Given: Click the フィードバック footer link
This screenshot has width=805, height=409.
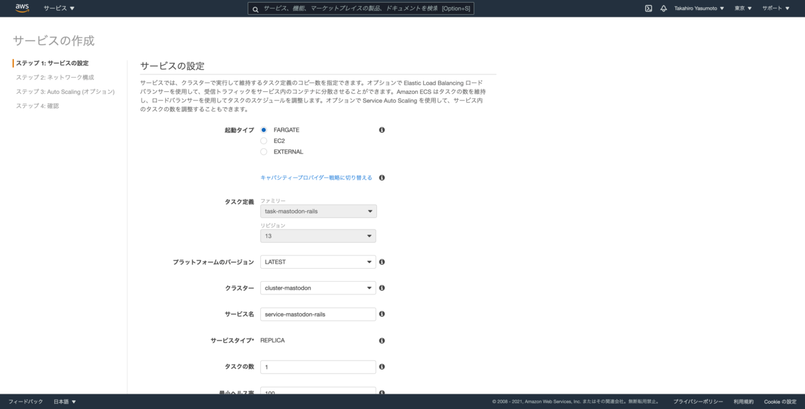Looking at the screenshot, I should pos(25,402).
